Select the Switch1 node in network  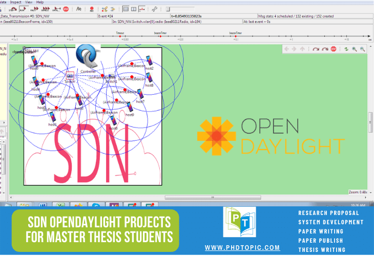click(x=111, y=76)
